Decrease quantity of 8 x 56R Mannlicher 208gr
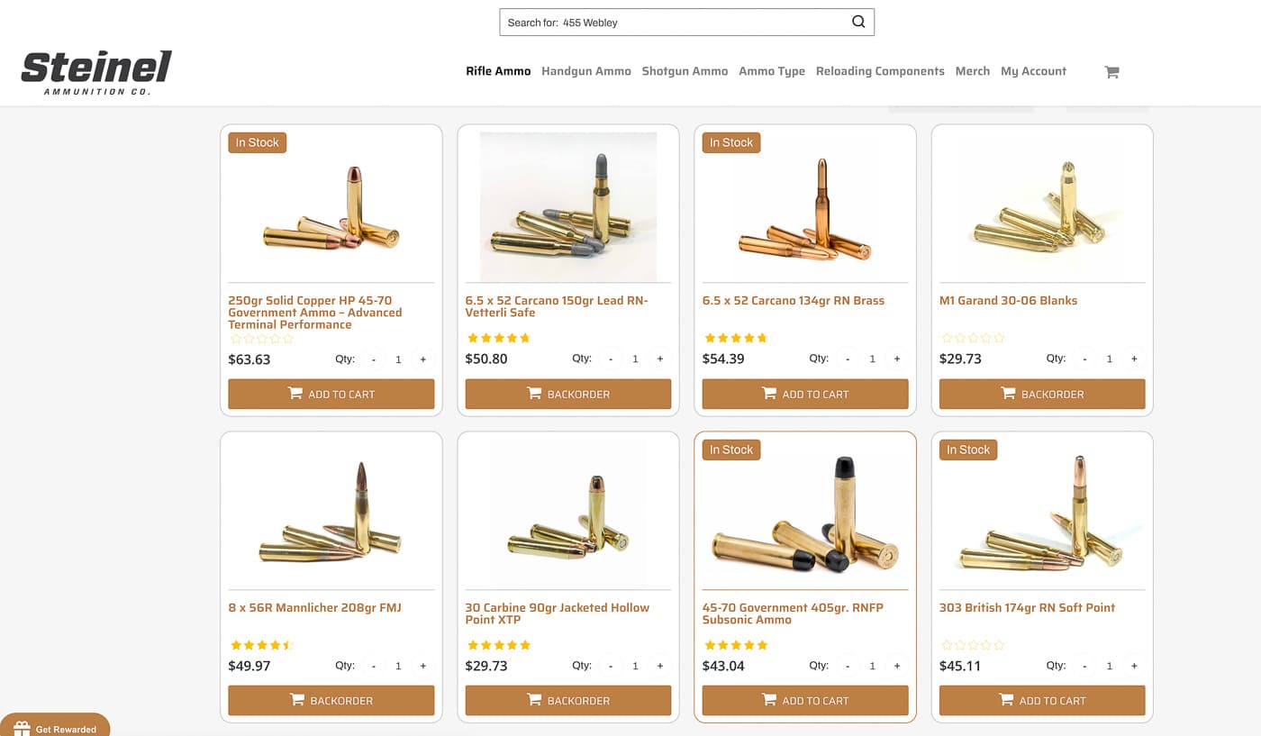 click(x=373, y=665)
